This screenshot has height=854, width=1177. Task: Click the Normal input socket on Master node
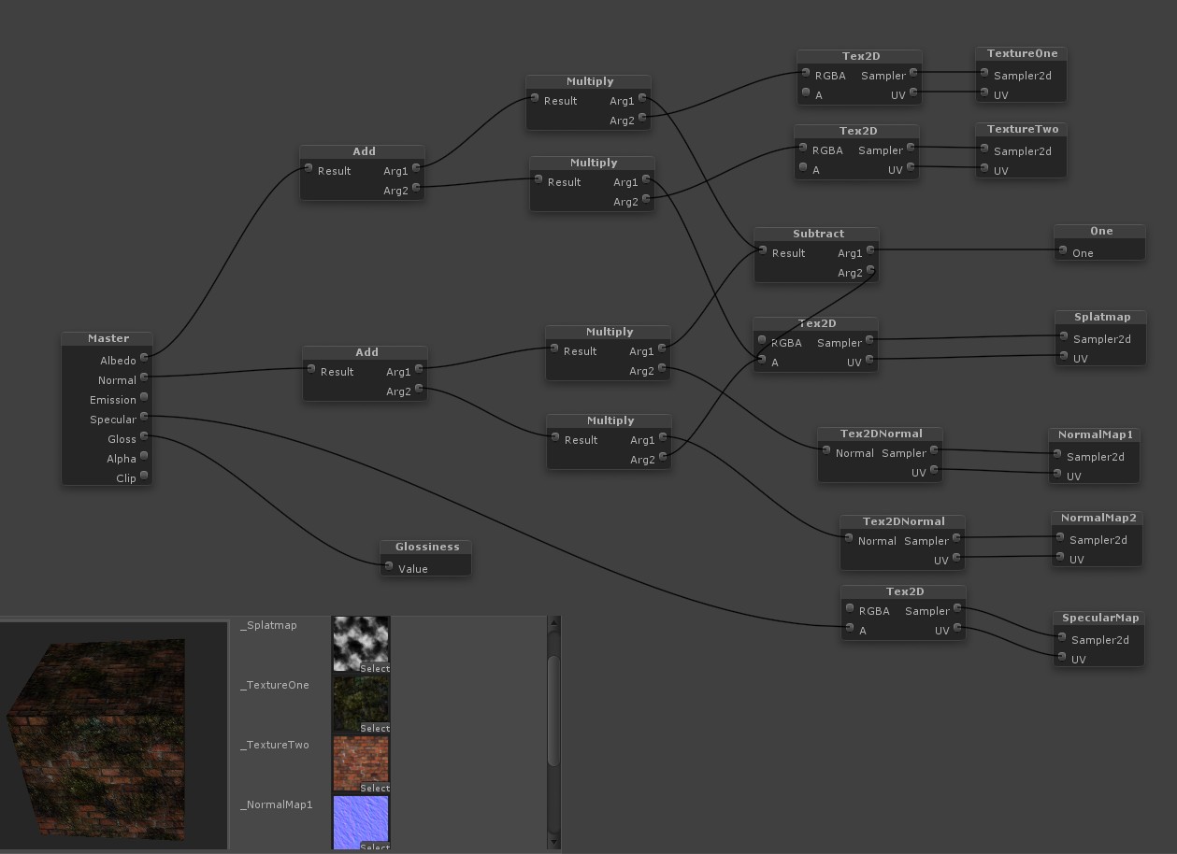[145, 379]
